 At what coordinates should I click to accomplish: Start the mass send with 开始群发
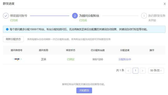click(x=84, y=90)
